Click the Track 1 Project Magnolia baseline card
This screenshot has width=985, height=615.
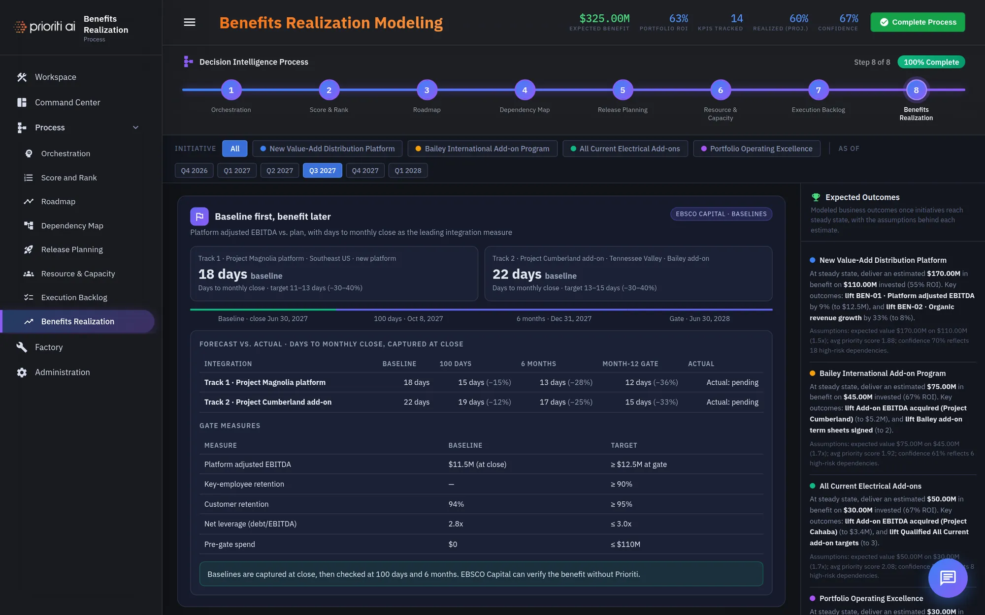click(334, 274)
